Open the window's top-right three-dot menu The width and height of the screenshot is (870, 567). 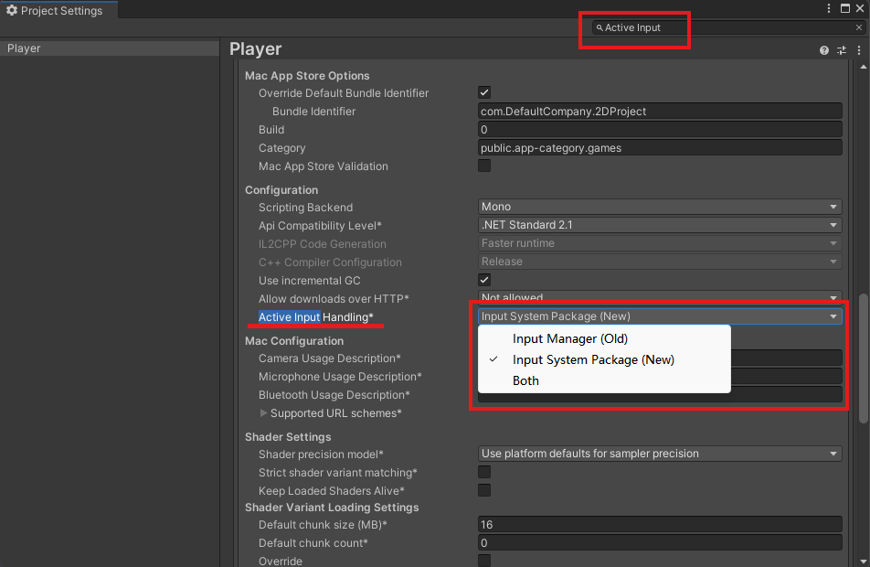tap(829, 8)
